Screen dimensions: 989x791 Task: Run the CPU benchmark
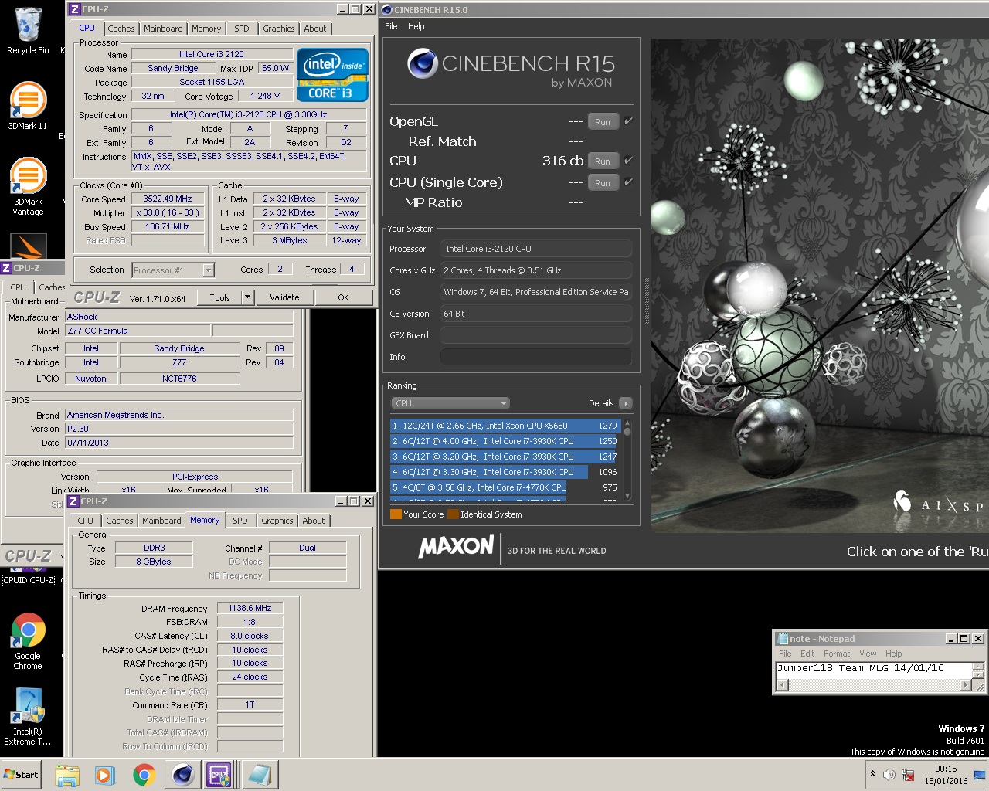[603, 161]
